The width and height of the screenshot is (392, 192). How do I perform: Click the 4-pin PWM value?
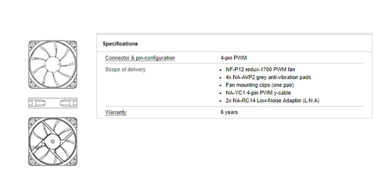tap(234, 58)
